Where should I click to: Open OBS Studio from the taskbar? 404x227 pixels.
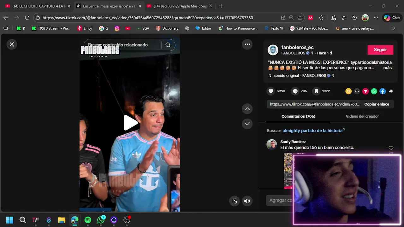(127, 220)
